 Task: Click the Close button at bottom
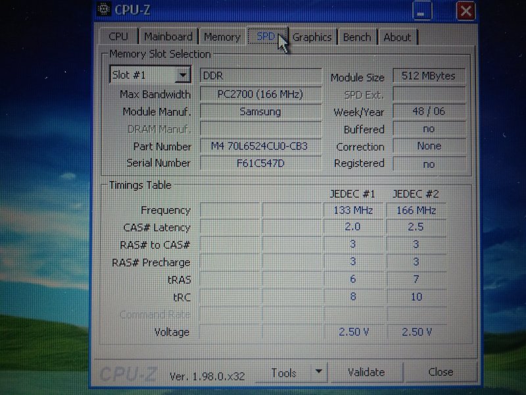pyautogui.click(x=441, y=372)
